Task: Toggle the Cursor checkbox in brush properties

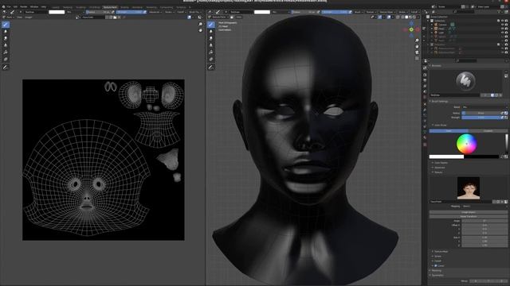Action: pyautogui.click(x=436, y=265)
